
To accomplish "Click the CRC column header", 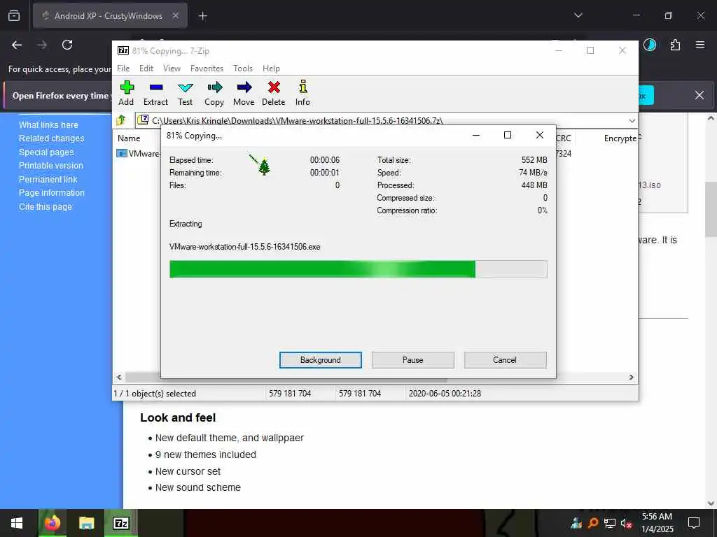I will click(x=564, y=138).
